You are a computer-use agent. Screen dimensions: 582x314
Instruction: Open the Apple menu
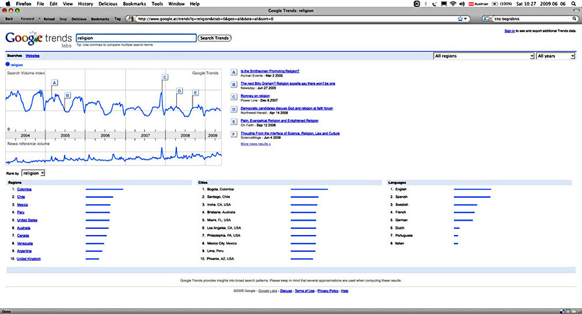click(8, 3)
